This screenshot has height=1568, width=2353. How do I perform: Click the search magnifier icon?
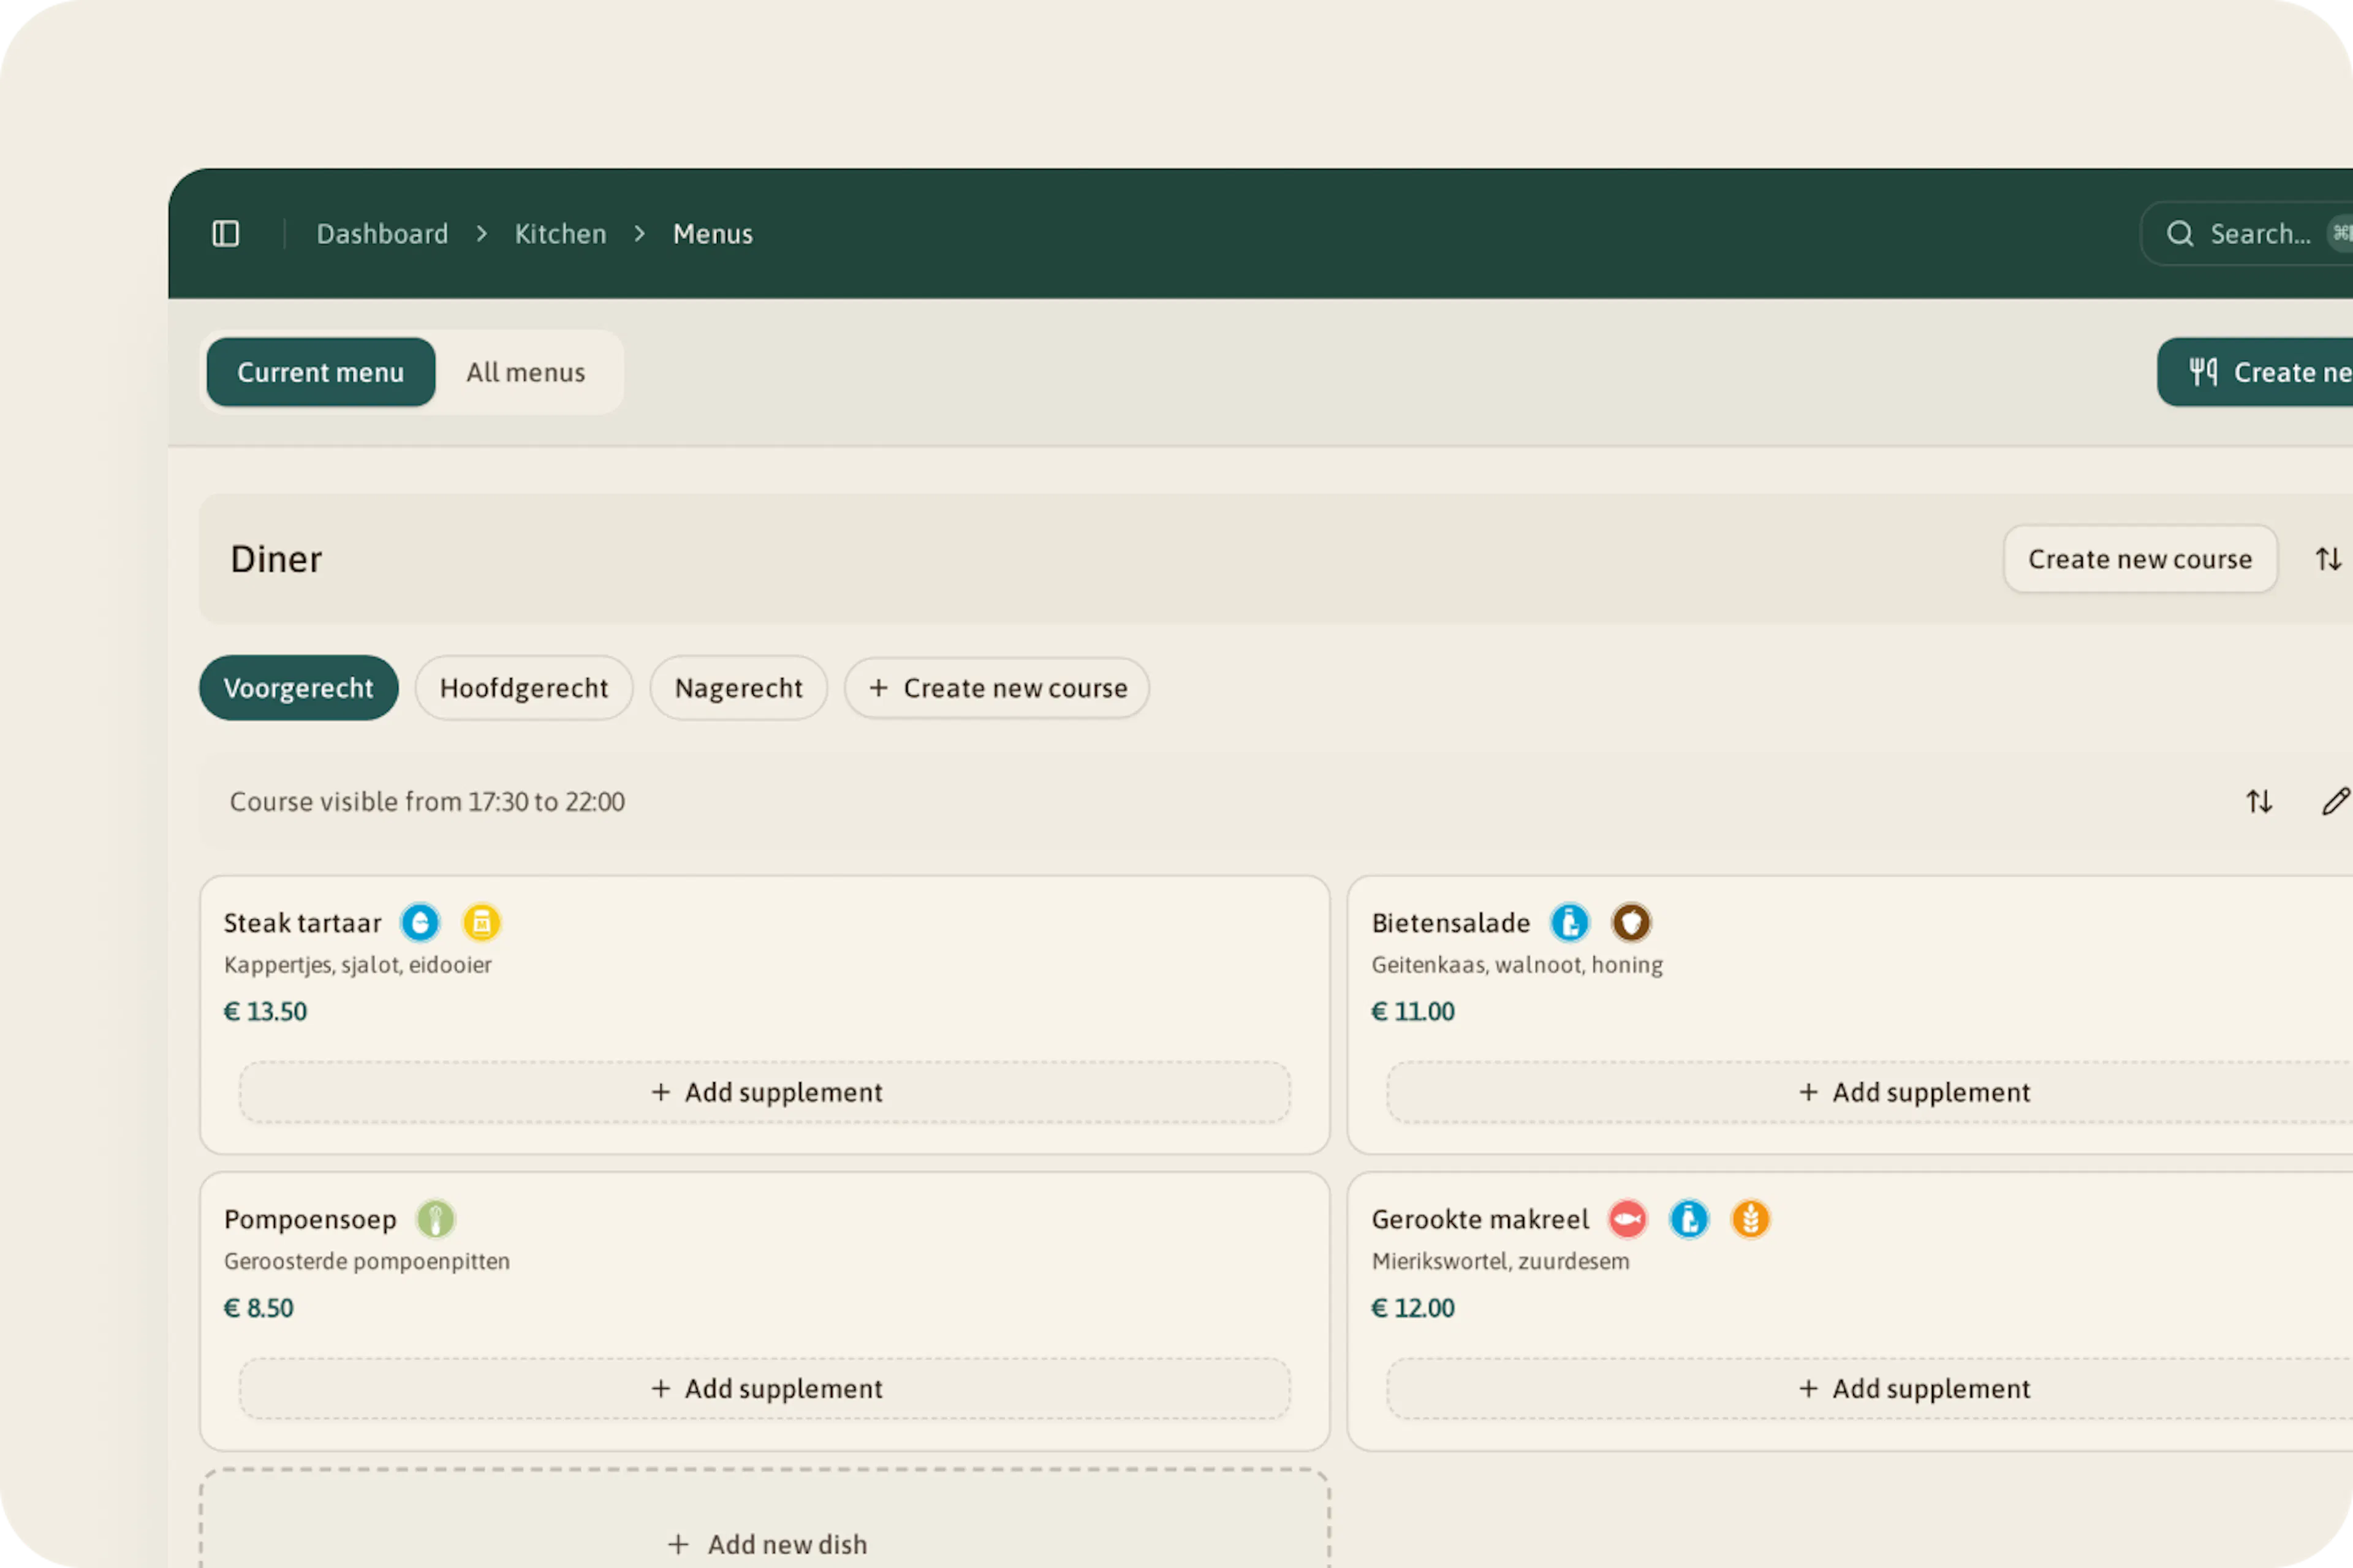coord(2180,234)
